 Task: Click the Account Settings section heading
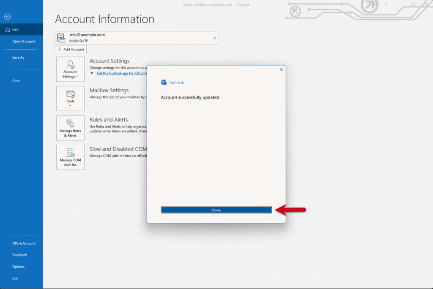click(110, 61)
